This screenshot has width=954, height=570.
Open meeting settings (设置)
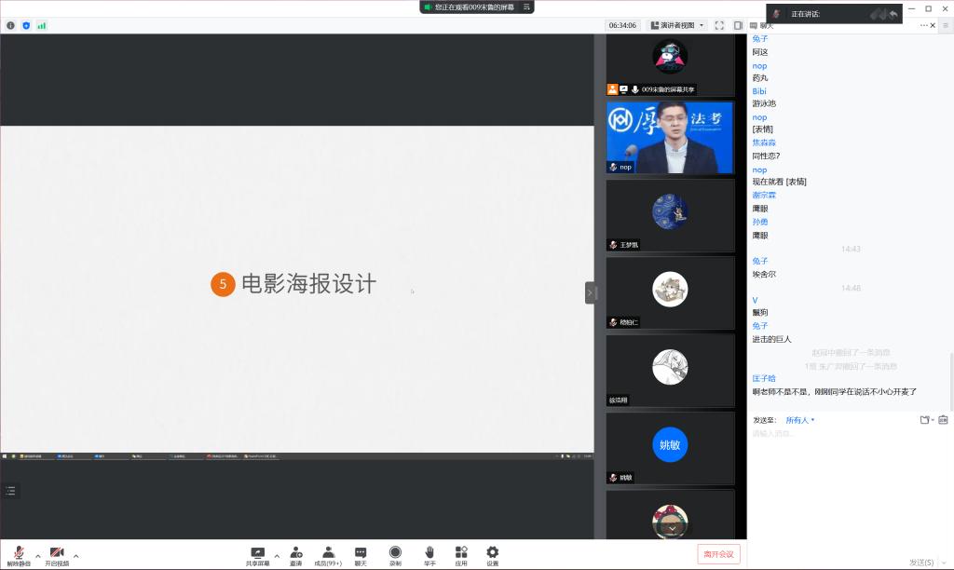click(492, 555)
